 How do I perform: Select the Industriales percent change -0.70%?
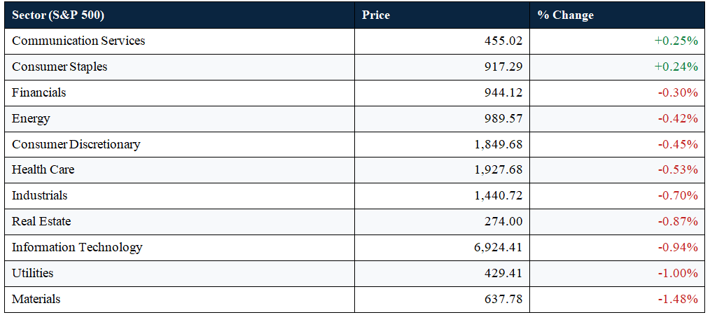[678, 195]
